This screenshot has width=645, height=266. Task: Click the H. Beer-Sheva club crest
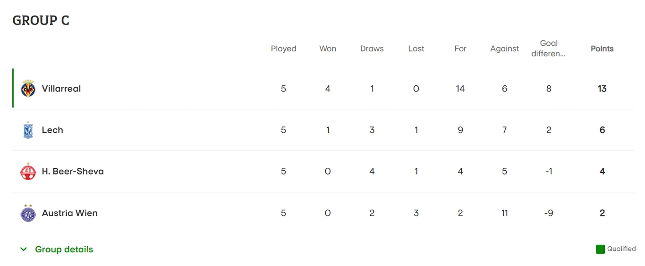28,171
